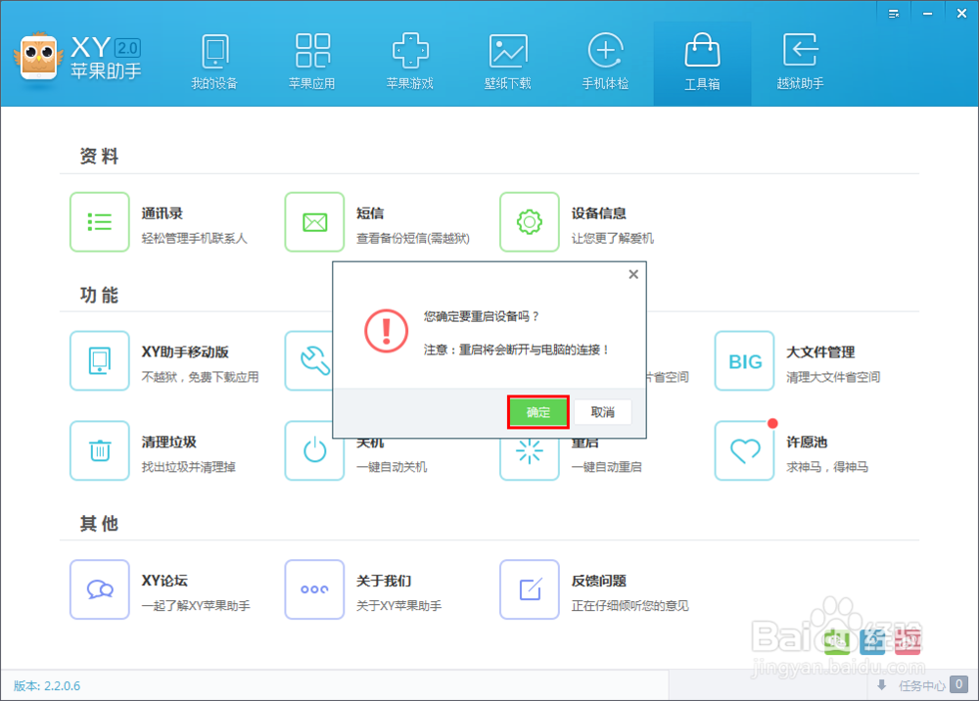This screenshot has height=701, width=979.
Task: Click the red warning exclamation icon
Action: pos(386,331)
